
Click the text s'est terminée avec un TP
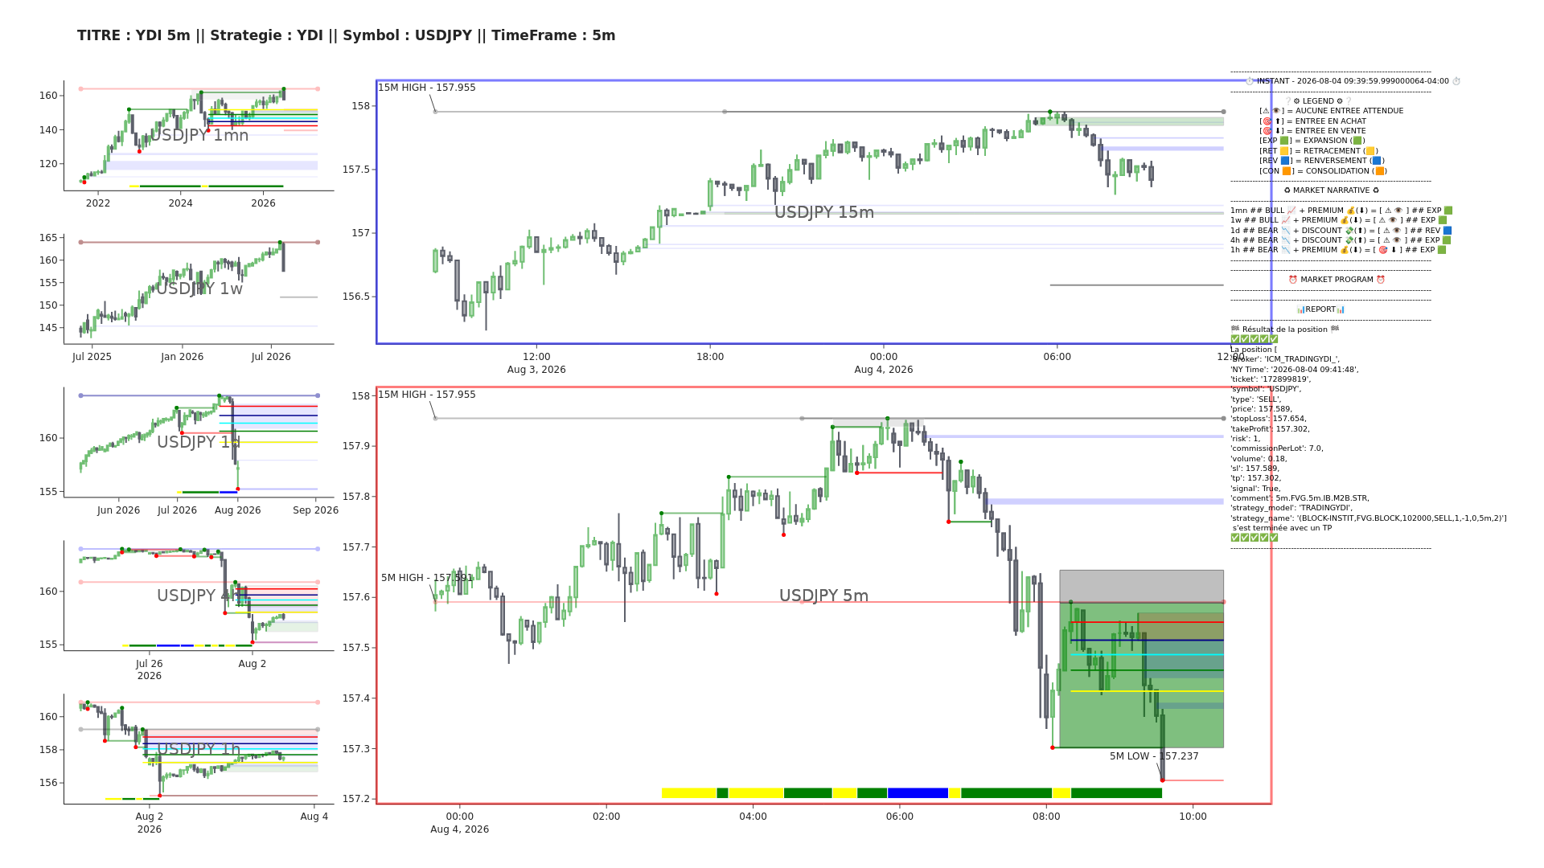[1282, 528]
